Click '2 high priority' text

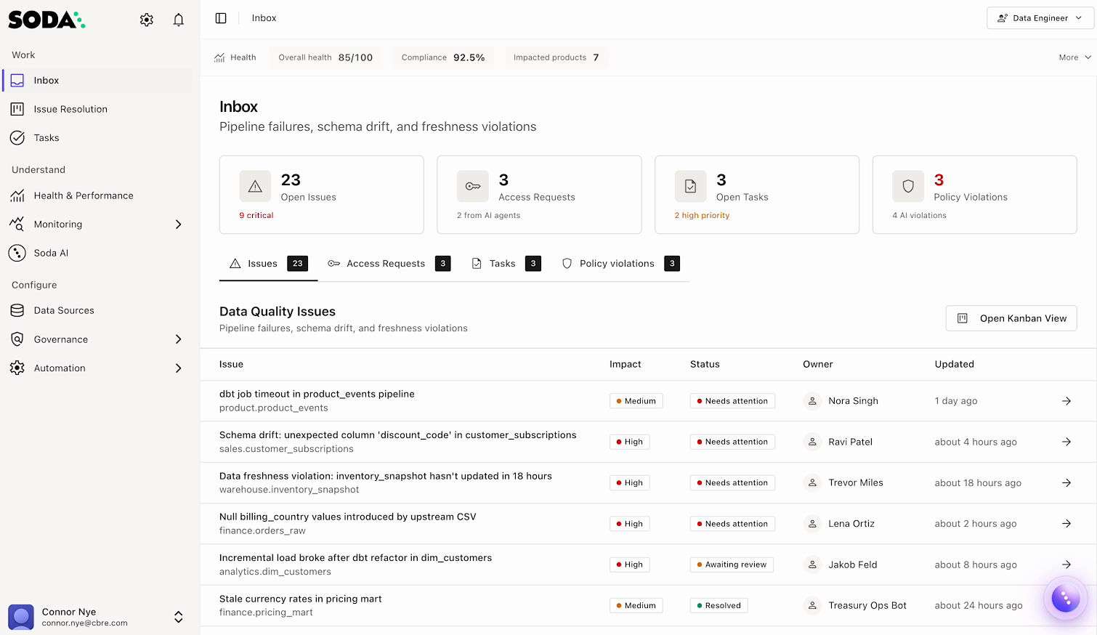click(x=702, y=216)
